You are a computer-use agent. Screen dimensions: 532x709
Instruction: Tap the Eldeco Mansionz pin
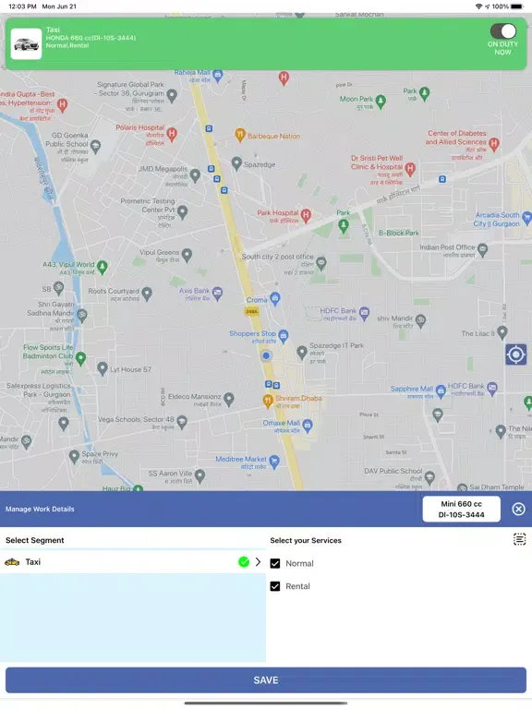coord(229,399)
